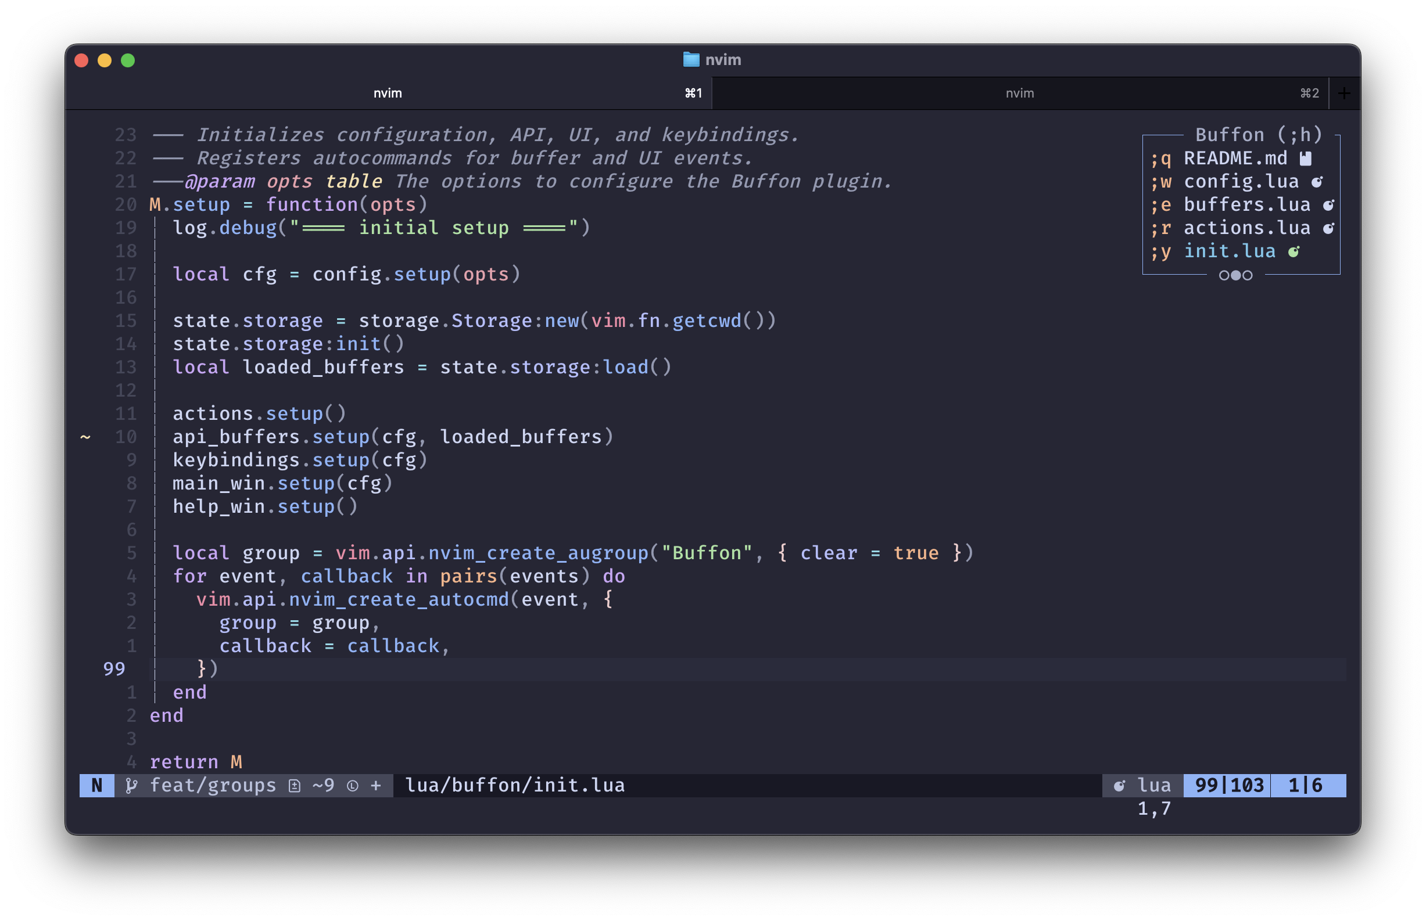The width and height of the screenshot is (1426, 921).
Task: Select the first nvim tab
Action: pyautogui.click(x=388, y=93)
